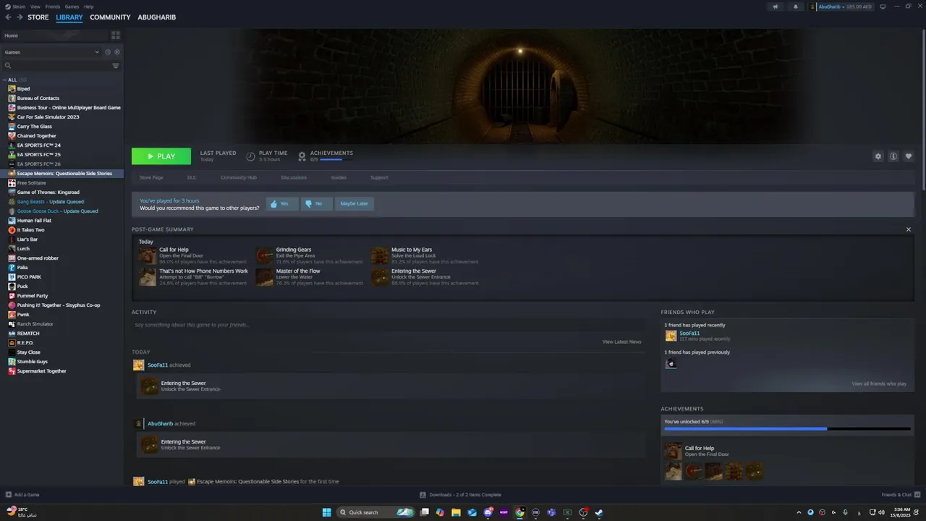Open the Guides tab
926x521 pixels.
(x=339, y=177)
